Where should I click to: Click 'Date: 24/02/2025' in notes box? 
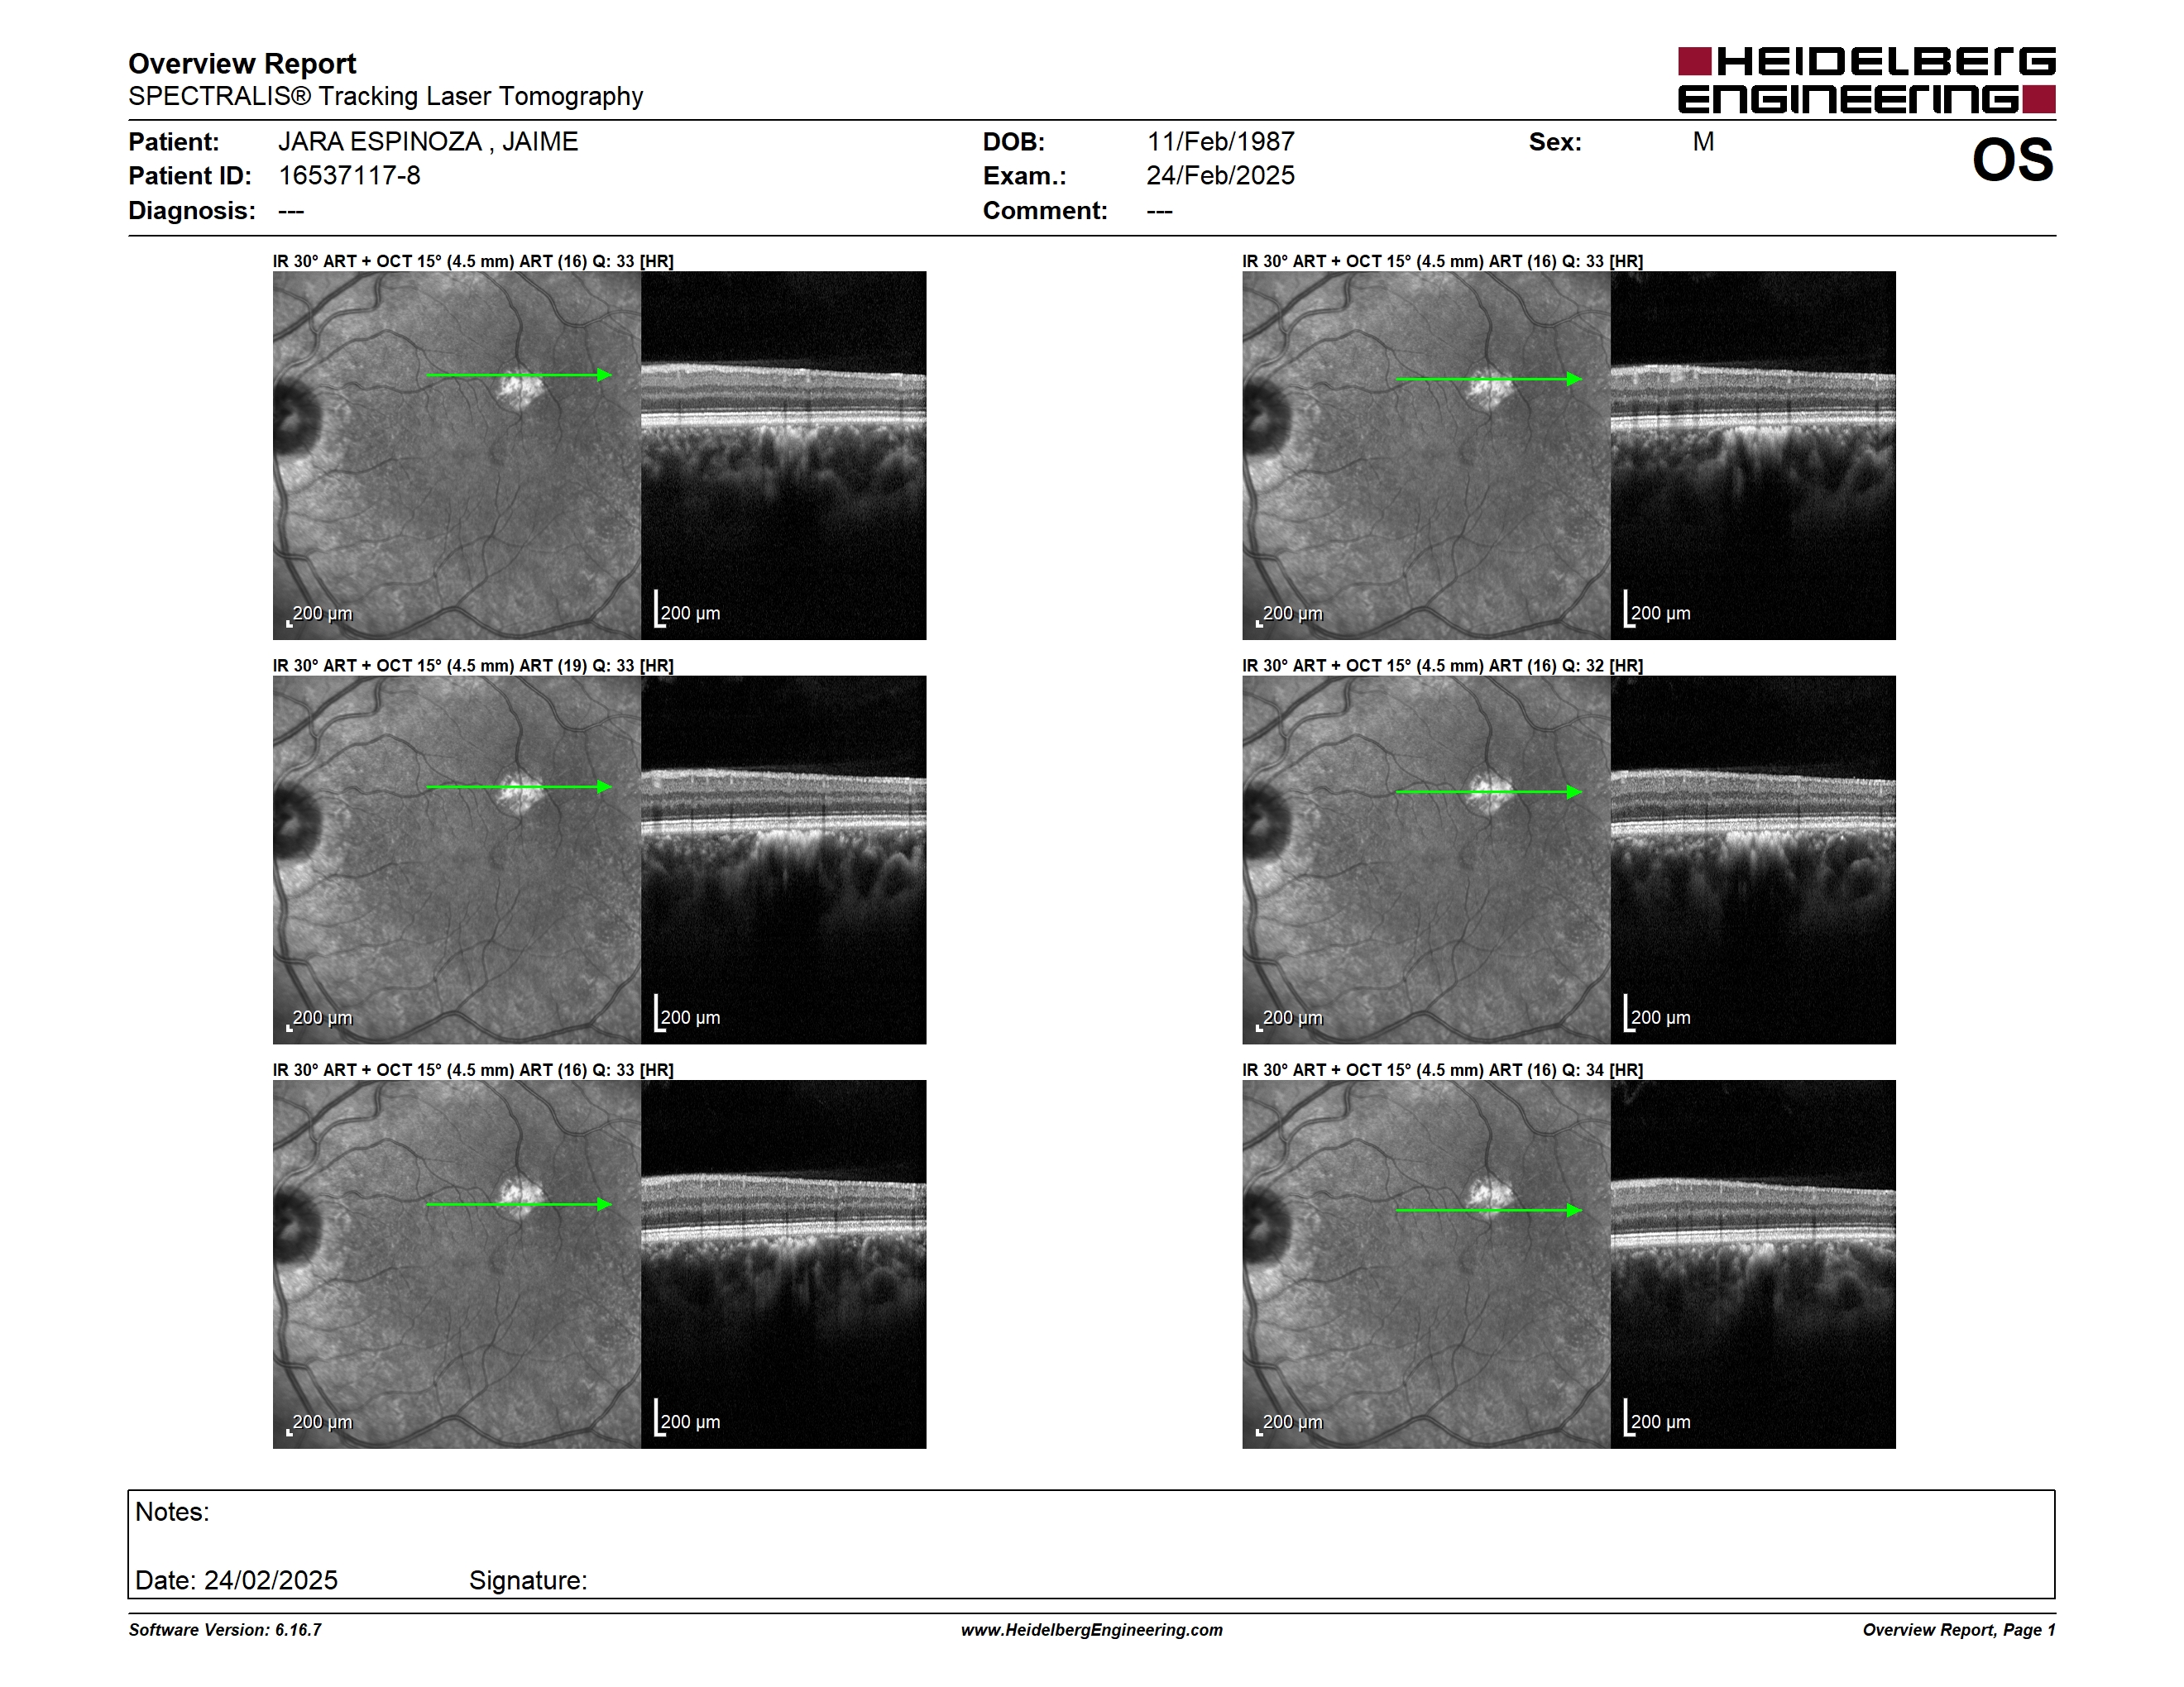236,1580
